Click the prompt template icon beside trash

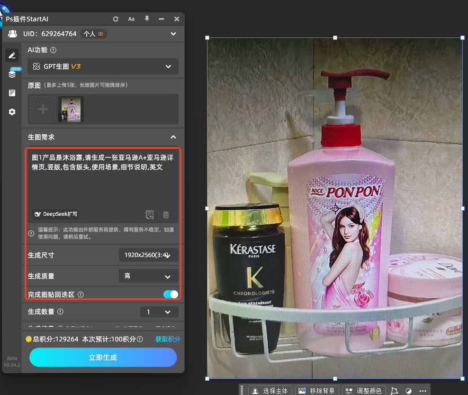(x=150, y=214)
